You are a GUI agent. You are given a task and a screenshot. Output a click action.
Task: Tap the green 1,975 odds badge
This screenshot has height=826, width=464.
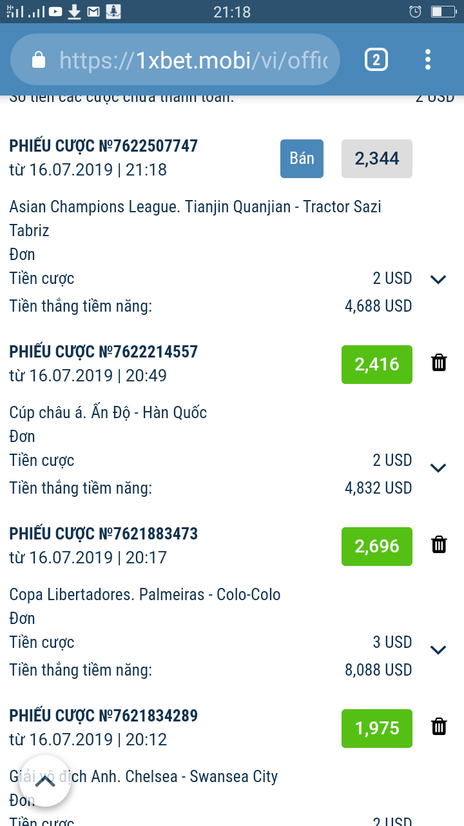click(x=376, y=729)
